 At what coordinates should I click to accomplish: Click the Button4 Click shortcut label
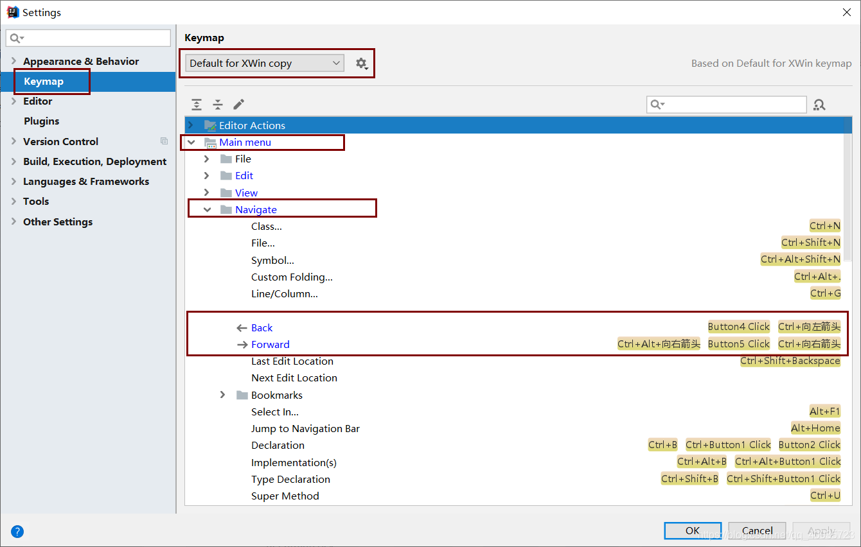click(x=739, y=327)
